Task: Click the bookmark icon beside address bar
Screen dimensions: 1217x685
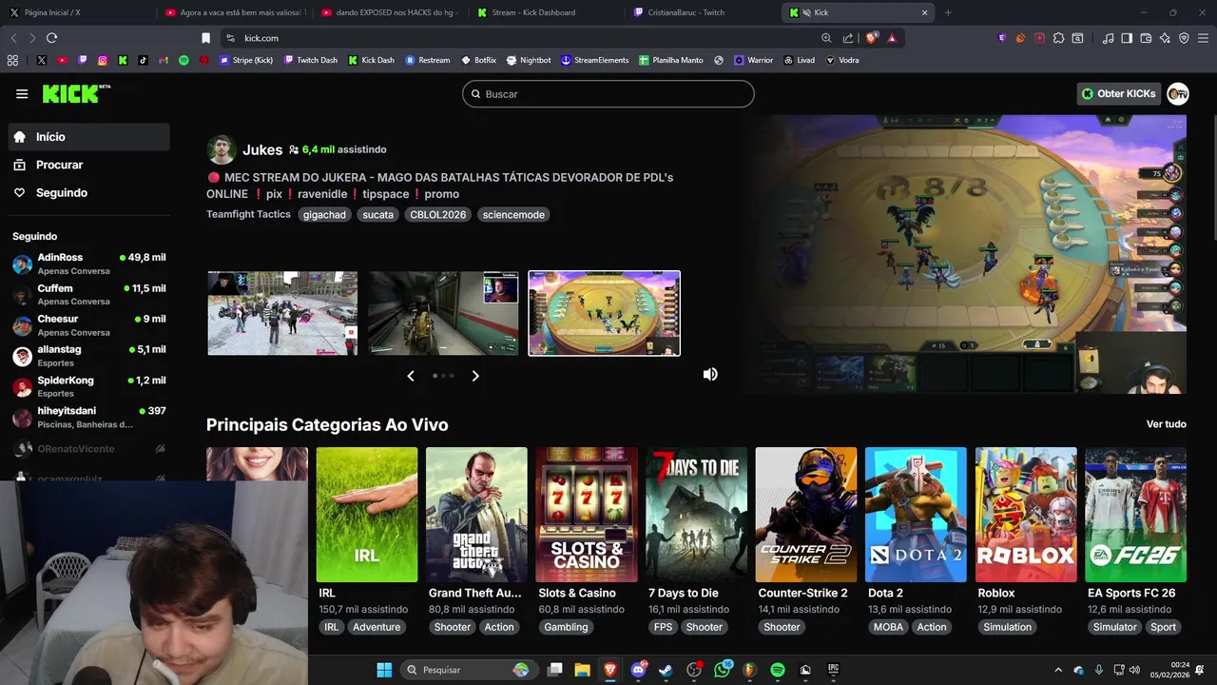Action: tap(205, 38)
